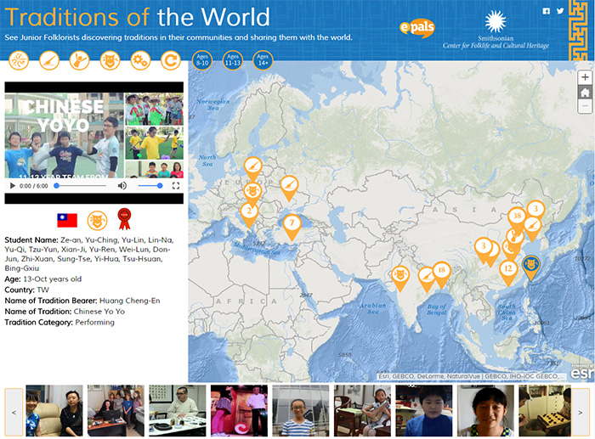Viewport: 595px width, 439px height.
Task: Open thumbnail of girl's face close-up
Action: 485,411
